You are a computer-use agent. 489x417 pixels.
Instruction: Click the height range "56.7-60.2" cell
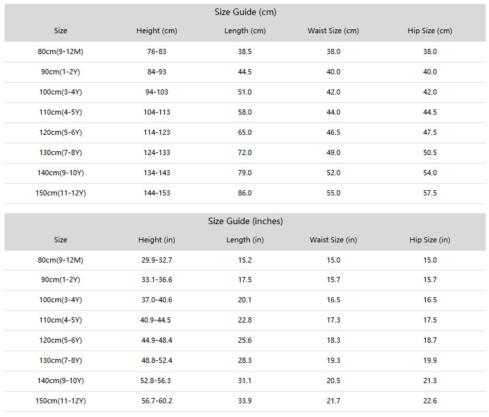(156, 401)
